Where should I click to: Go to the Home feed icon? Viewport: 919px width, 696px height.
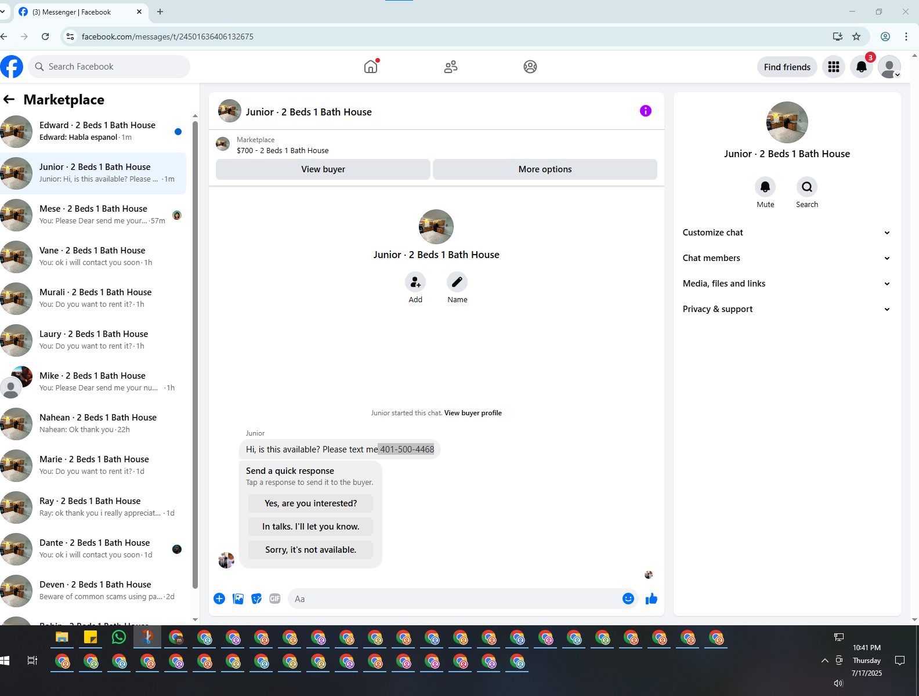(x=371, y=67)
